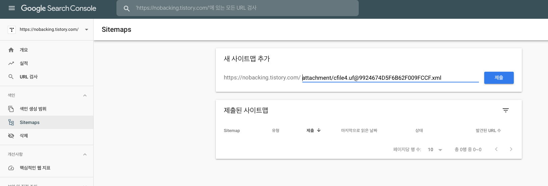Open the filter icon for 제출된 사이트맵
Screen dimensions: 548x186
(506, 110)
